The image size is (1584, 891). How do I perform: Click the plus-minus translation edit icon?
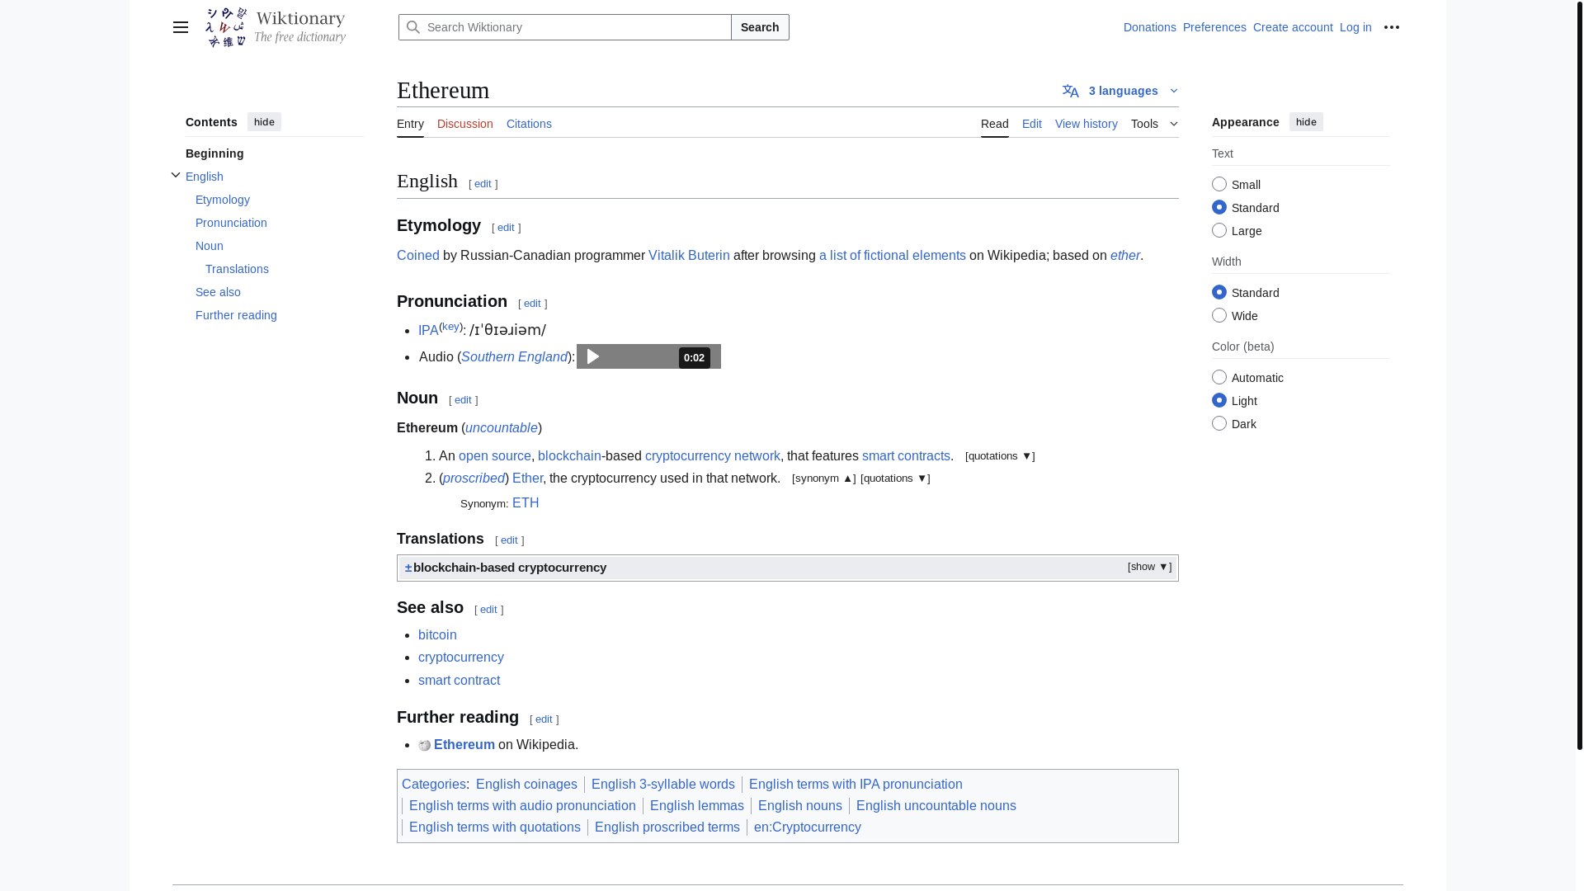pos(408,568)
